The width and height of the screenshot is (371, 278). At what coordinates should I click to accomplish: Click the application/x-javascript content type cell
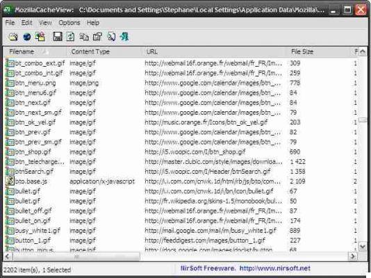(102, 181)
